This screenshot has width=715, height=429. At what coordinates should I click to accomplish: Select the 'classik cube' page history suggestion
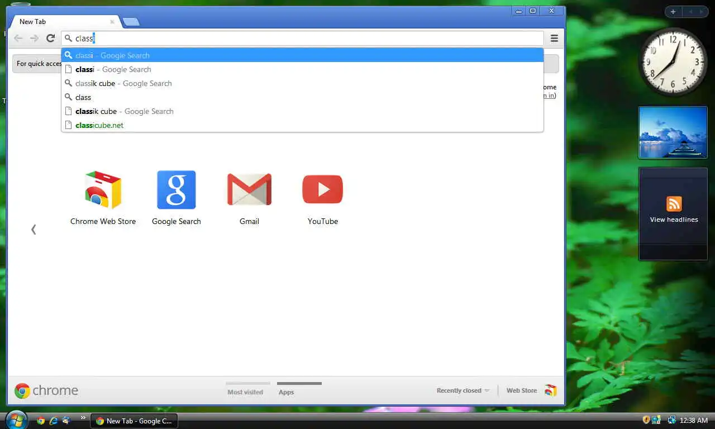pyautogui.click(x=302, y=111)
